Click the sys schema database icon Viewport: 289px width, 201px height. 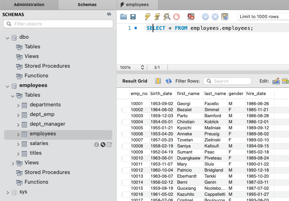(14, 193)
